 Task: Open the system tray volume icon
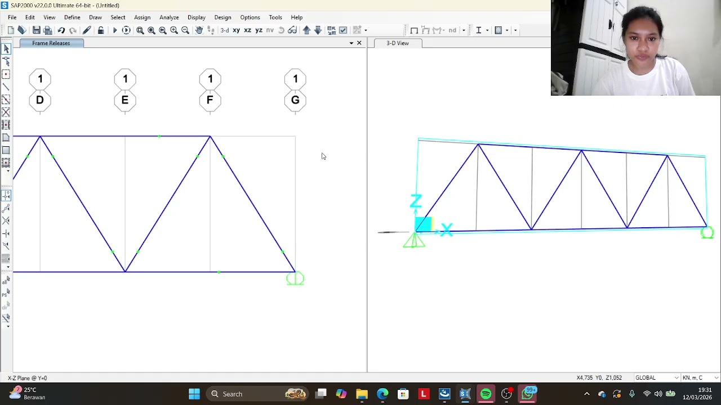pyautogui.click(x=658, y=394)
